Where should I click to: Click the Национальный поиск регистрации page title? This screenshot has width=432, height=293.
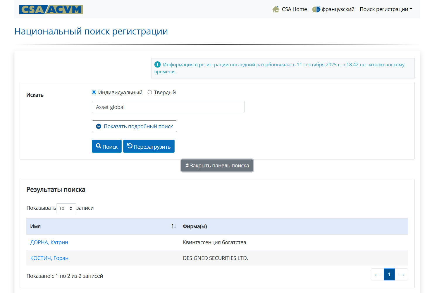91,31
